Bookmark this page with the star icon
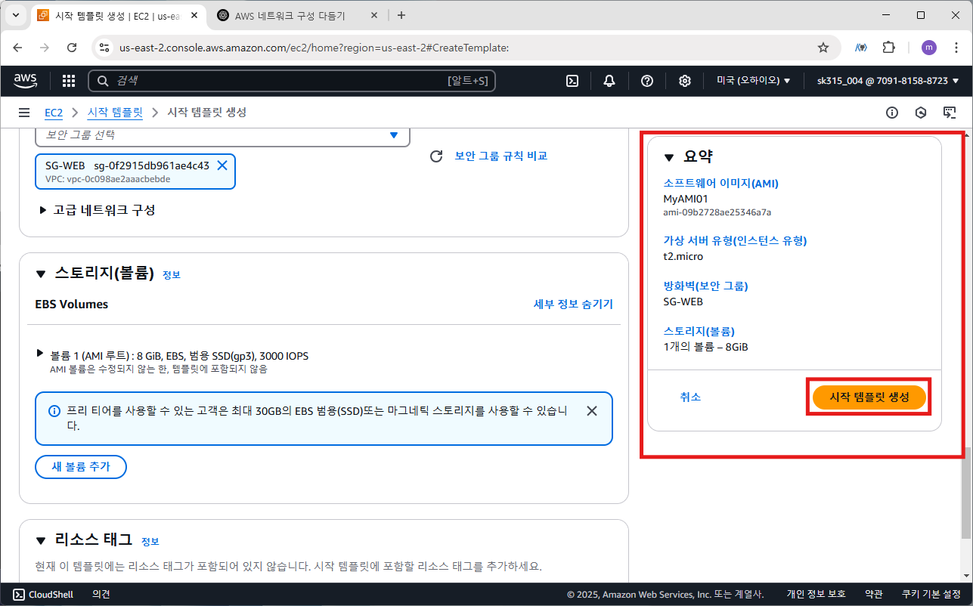 (x=823, y=48)
